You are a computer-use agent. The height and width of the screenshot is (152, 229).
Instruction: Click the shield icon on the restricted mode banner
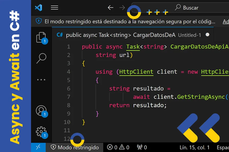[38, 22]
